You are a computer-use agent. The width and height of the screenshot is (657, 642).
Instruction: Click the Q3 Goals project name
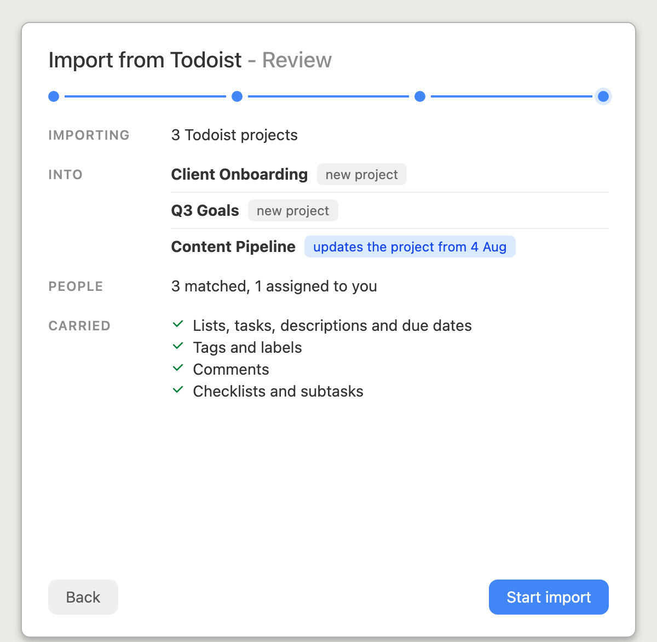(205, 210)
